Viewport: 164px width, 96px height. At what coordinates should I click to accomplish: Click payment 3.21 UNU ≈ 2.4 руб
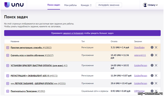[120, 47]
